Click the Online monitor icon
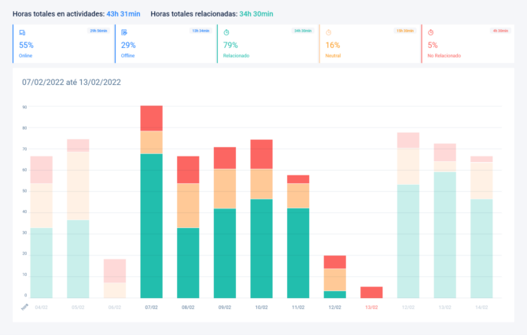Viewport: 527px width, 335px height. point(22,32)
